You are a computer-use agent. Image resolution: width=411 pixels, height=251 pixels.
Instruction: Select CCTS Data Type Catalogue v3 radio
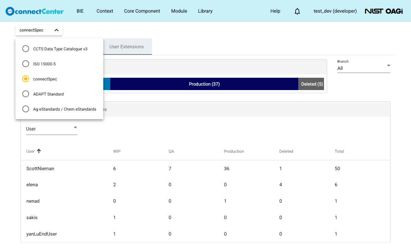coord(26,49)
